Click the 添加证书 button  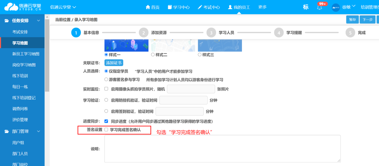point(114,62)
